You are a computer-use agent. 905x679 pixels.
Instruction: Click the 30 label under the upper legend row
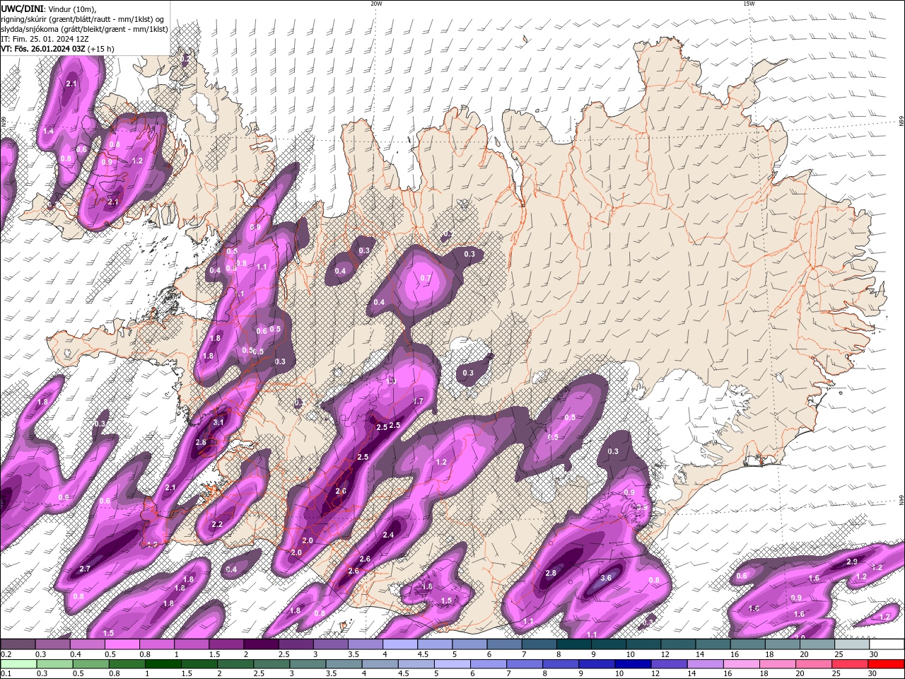coord(874,654)
